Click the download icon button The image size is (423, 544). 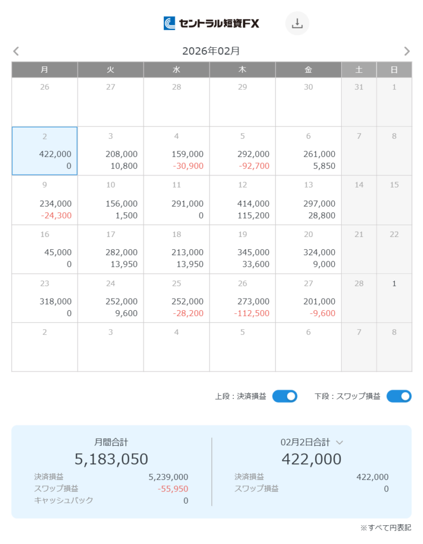(298, 23)
